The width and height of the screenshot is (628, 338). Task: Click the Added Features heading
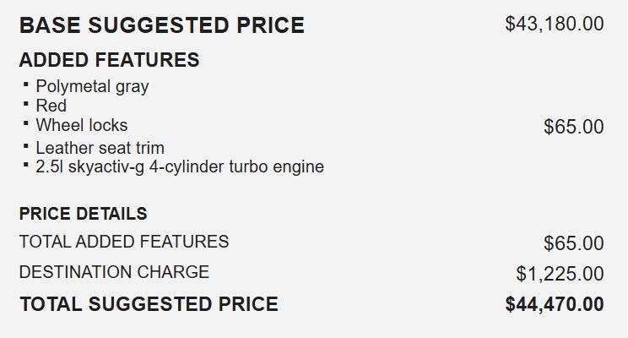109,60
